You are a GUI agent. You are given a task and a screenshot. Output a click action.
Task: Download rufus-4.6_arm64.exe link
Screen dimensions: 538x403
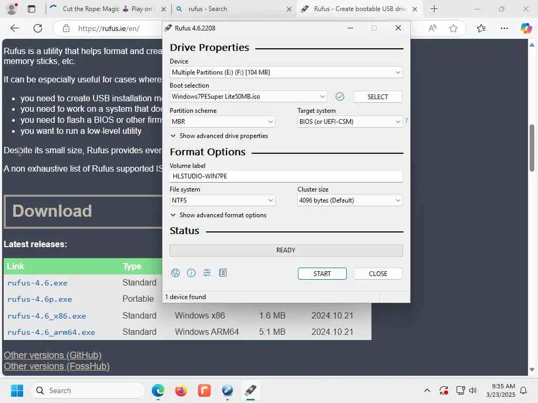(51, 332)
